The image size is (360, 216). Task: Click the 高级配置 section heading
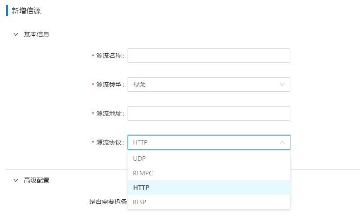[x=37, y=180]
